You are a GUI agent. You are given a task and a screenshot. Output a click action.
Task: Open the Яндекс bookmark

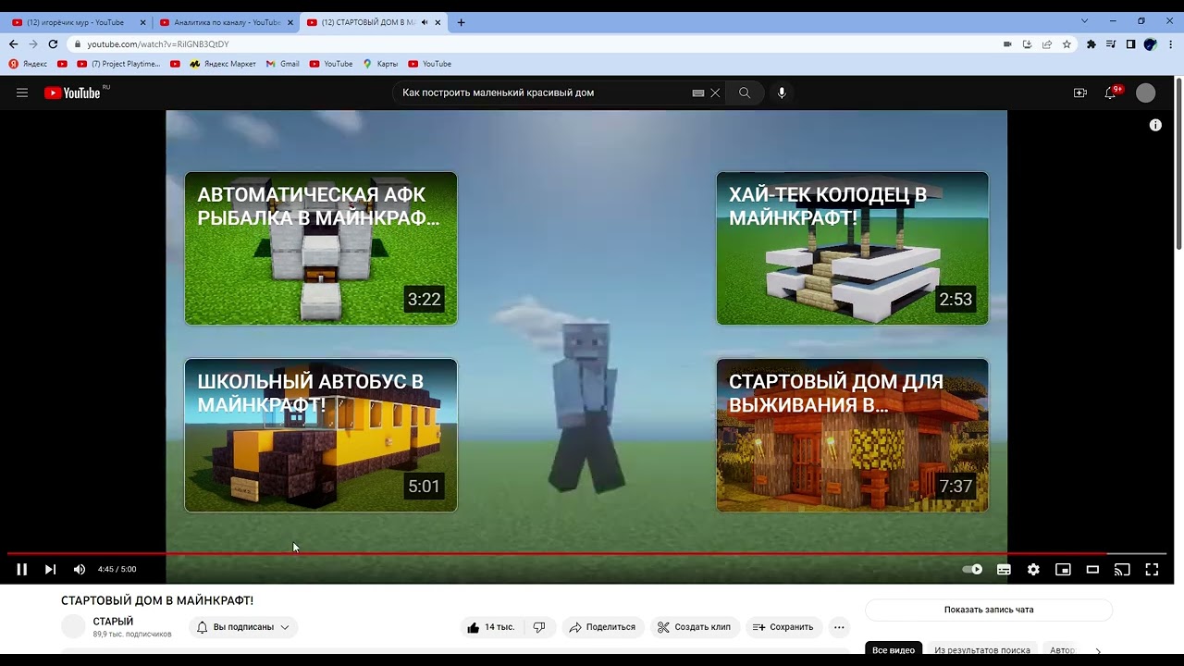click(28, 64)
